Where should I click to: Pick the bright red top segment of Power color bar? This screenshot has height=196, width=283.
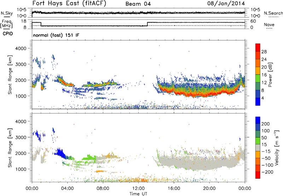click(258, 48)
